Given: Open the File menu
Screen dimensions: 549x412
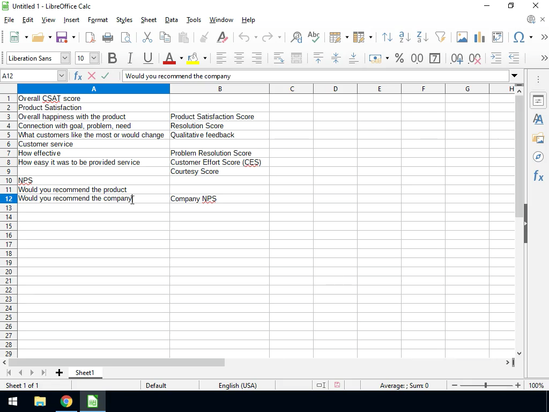Looking at the screenshot, I should (x=9, y=20).
